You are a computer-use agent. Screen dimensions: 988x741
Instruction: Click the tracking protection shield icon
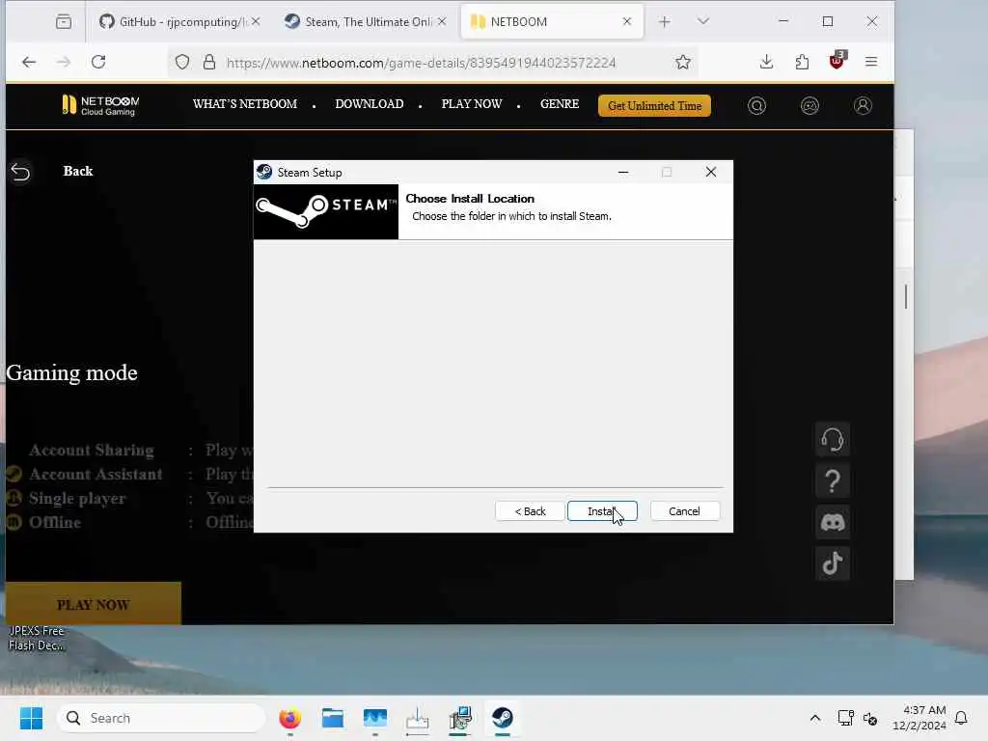[x=182, y=63]
